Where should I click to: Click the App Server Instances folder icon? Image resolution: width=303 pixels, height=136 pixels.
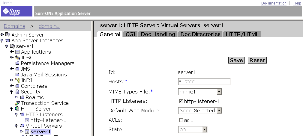point(8,40)
